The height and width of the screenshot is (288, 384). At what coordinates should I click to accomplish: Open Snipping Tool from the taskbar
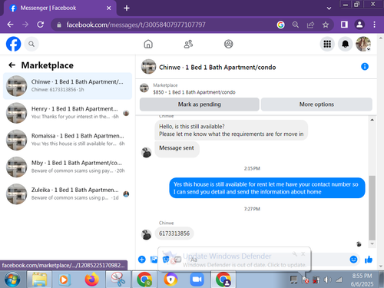click(118, 280)
